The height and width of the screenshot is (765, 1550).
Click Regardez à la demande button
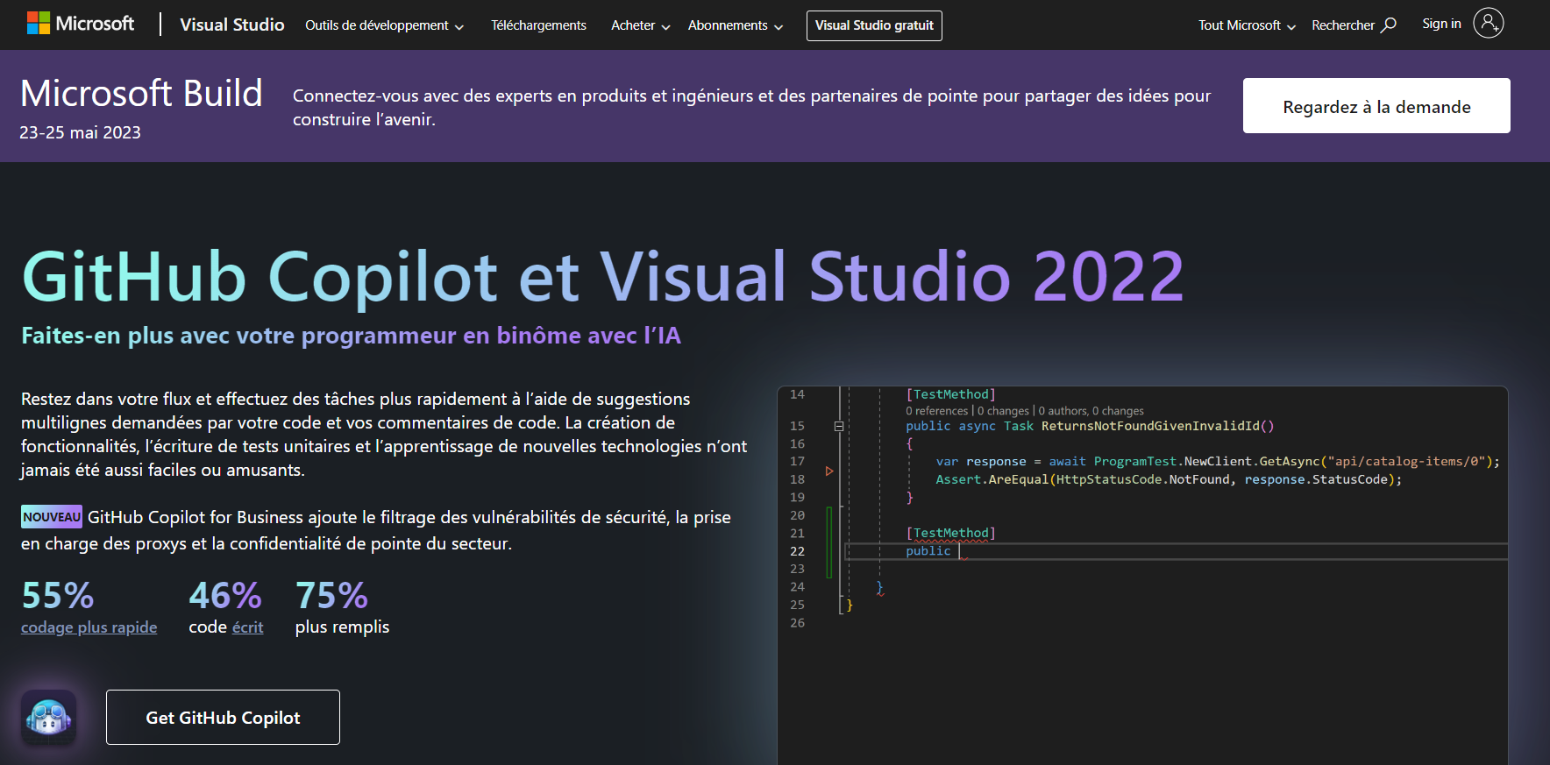coord(1376,106)
